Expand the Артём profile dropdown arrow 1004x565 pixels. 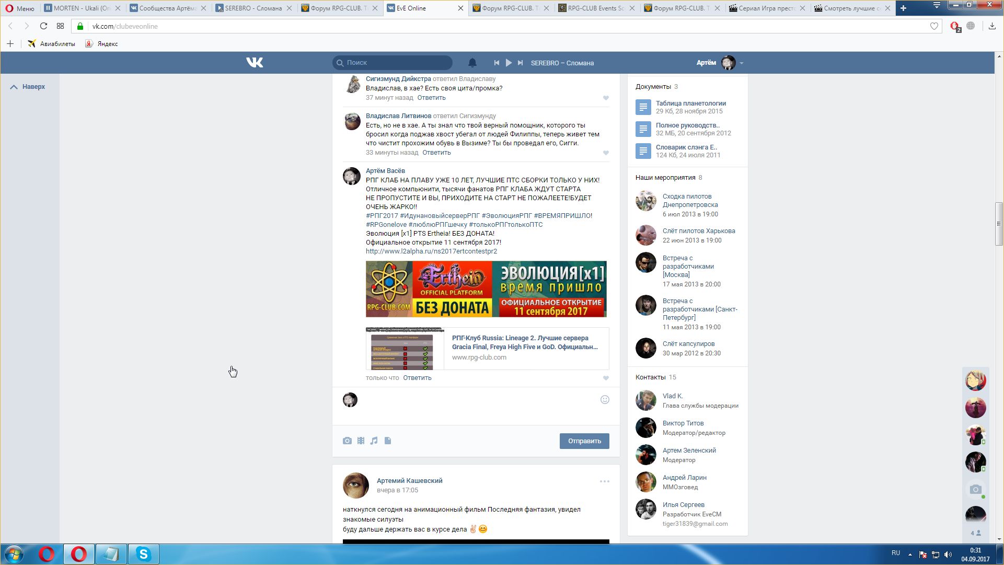(x=741, y=63)
